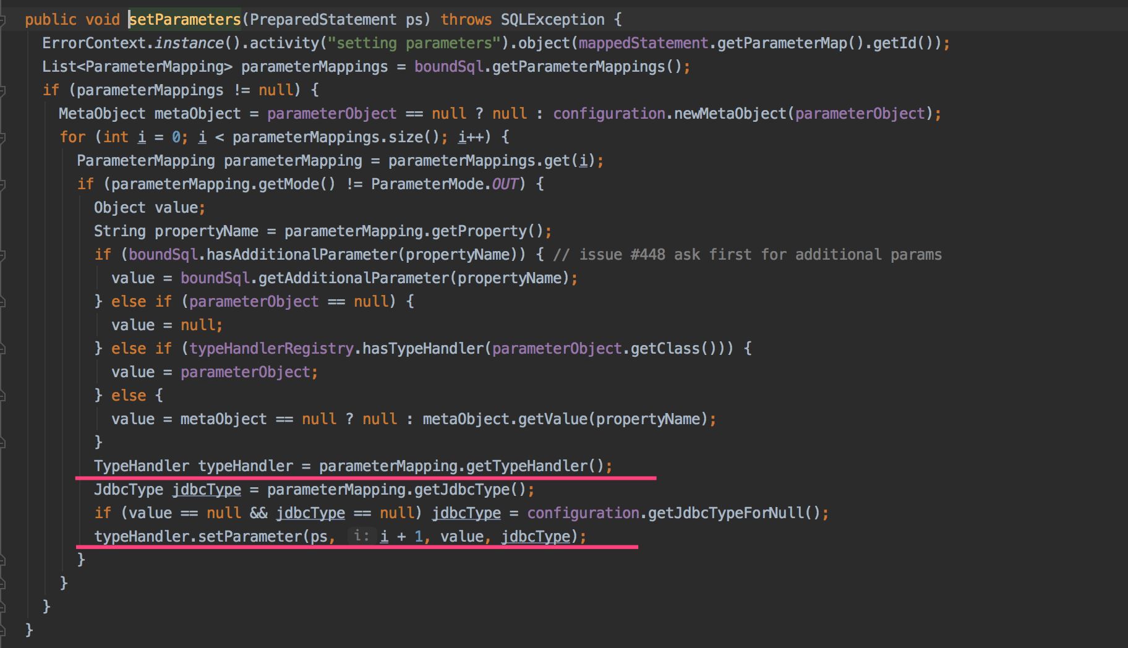Viewport: 1128px width, 648px height.
Task: Collapse the hasAdditionalParameter if block in gutter
Action: (2, 255)
